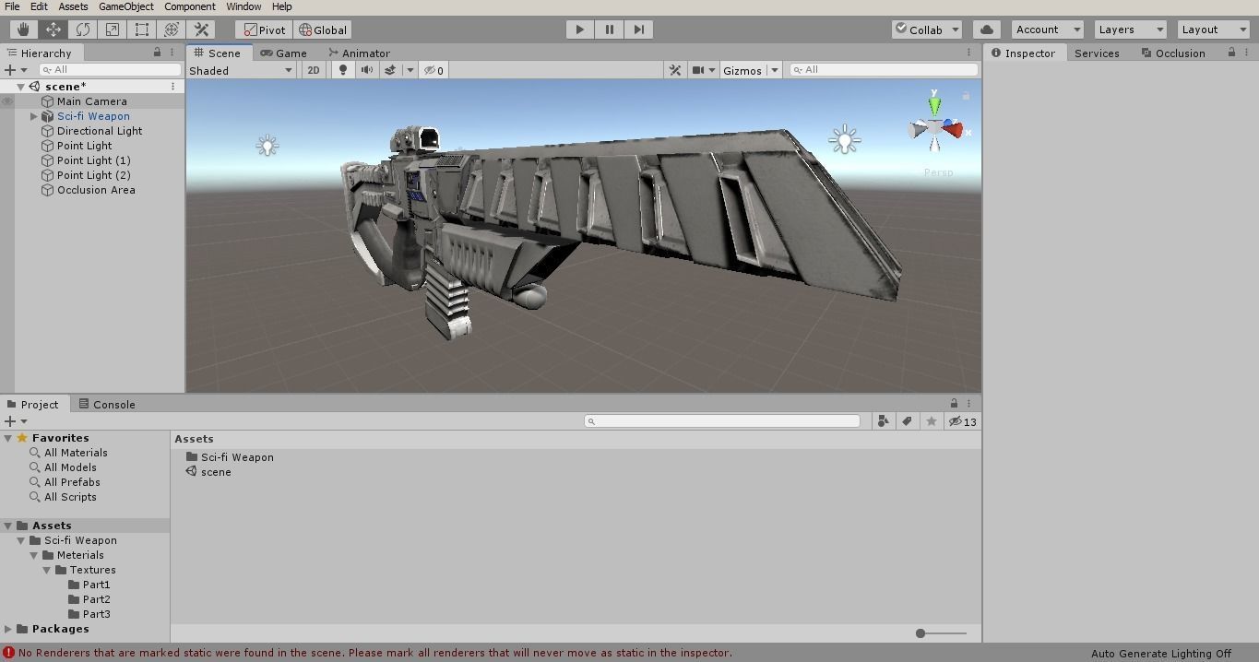The height and width of the screenshot is (662, 1259).
Task: Toggle scene audio
Action: [x=367, y=70]
